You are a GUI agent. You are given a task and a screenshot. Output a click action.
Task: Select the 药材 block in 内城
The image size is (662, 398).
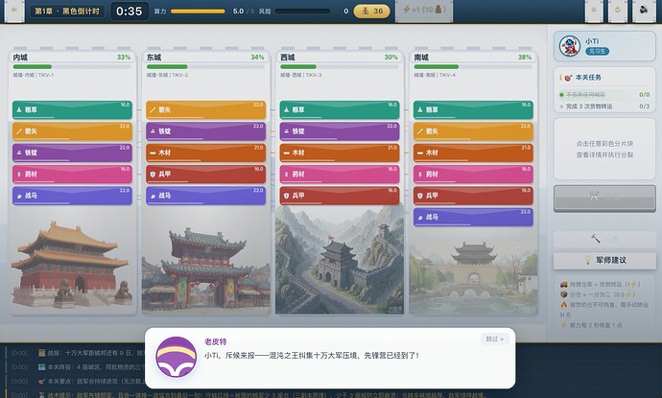click(x=72, y=175)
